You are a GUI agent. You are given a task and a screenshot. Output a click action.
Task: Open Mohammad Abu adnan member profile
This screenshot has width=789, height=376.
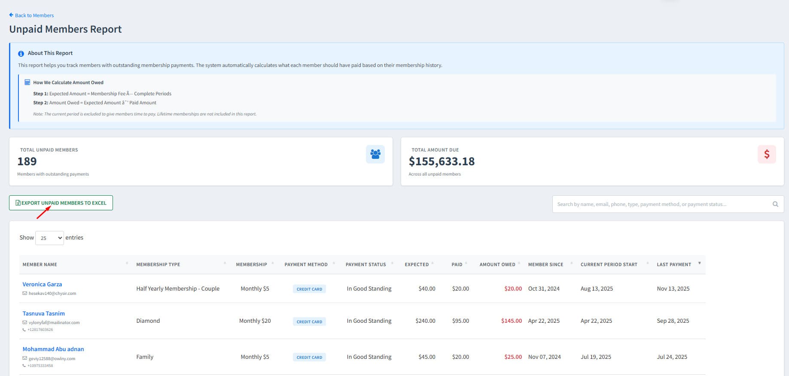click(x=53, y=349)
